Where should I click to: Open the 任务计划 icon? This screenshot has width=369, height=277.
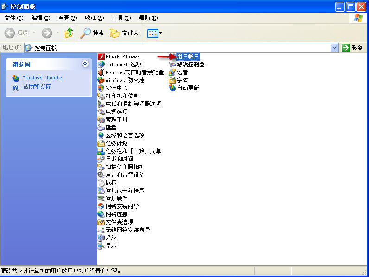point(101,143)
